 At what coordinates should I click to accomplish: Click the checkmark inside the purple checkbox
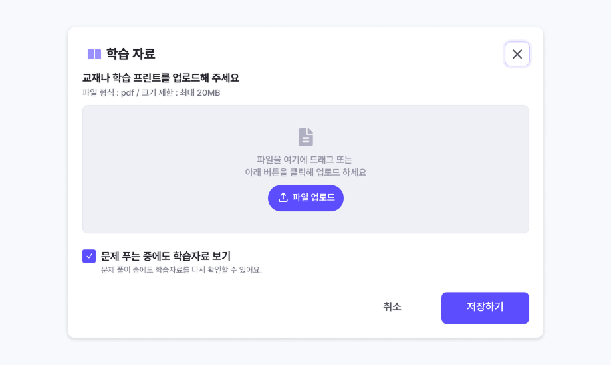pos(89,256)
